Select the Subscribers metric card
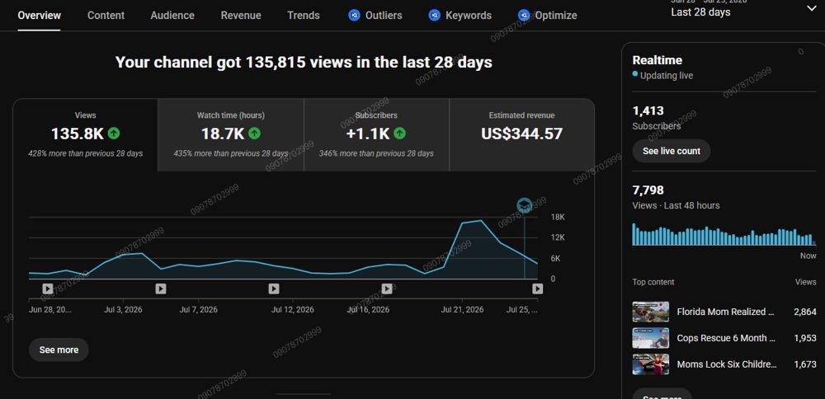The image size is (825, 399). (376, 135)
